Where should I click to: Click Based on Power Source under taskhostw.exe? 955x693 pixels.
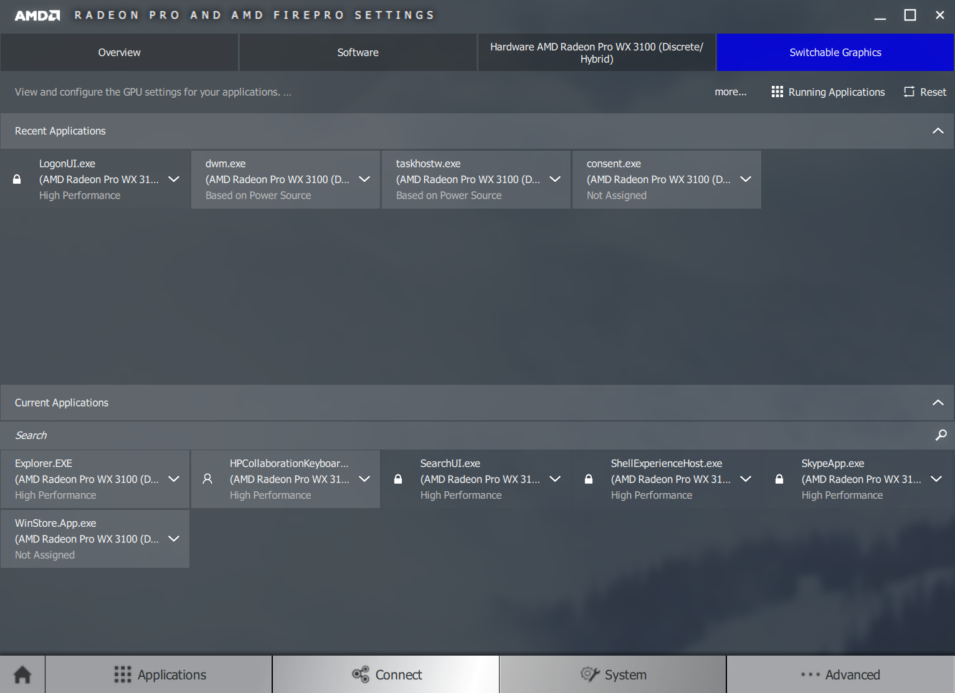click(x=449, y=196)
